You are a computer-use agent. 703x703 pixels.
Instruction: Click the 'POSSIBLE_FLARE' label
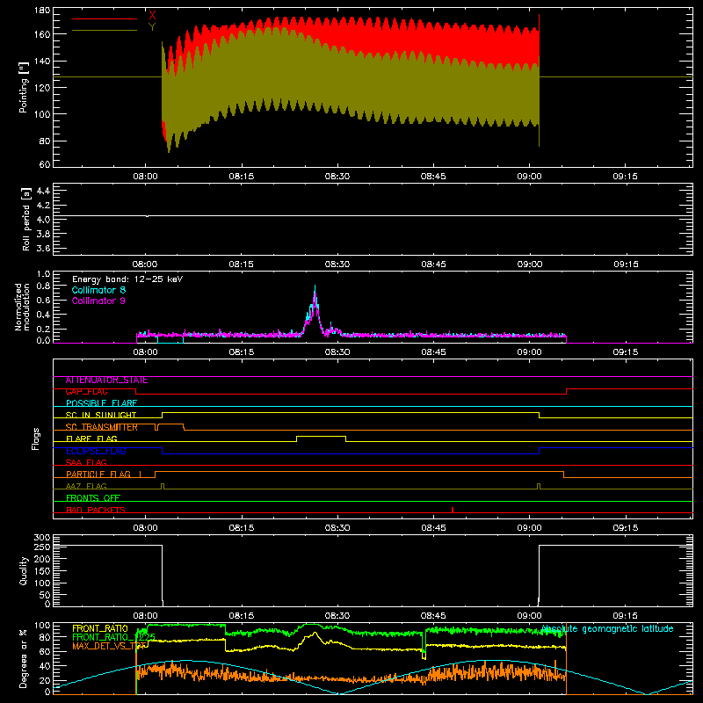click(101, 403)
